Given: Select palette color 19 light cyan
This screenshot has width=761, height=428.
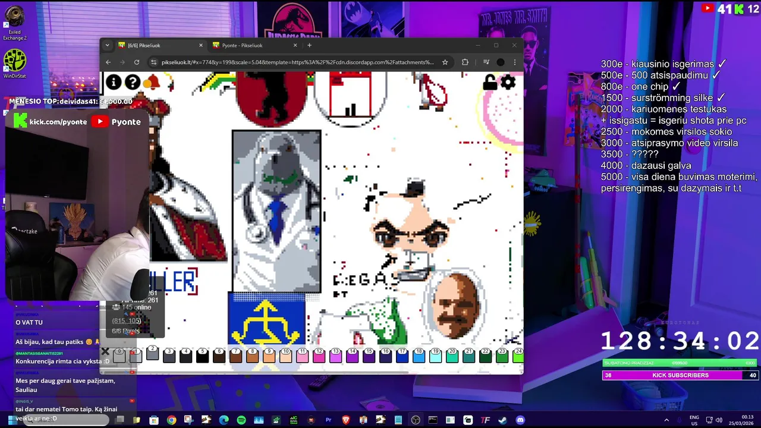Looking at the screenshot, I should [x=435, y=355].
